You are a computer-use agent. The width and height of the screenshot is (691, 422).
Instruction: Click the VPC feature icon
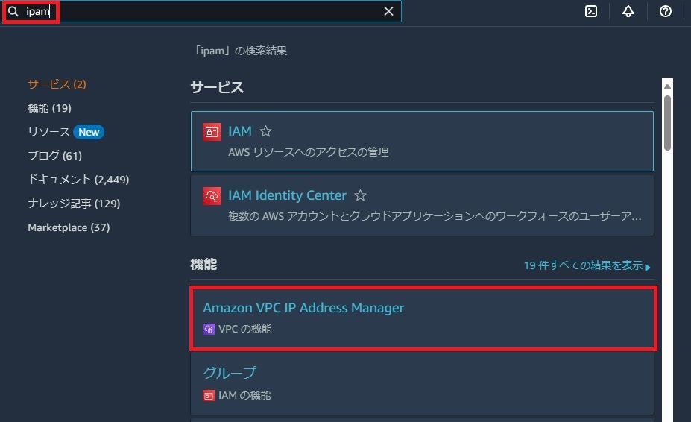coord(209,329)
